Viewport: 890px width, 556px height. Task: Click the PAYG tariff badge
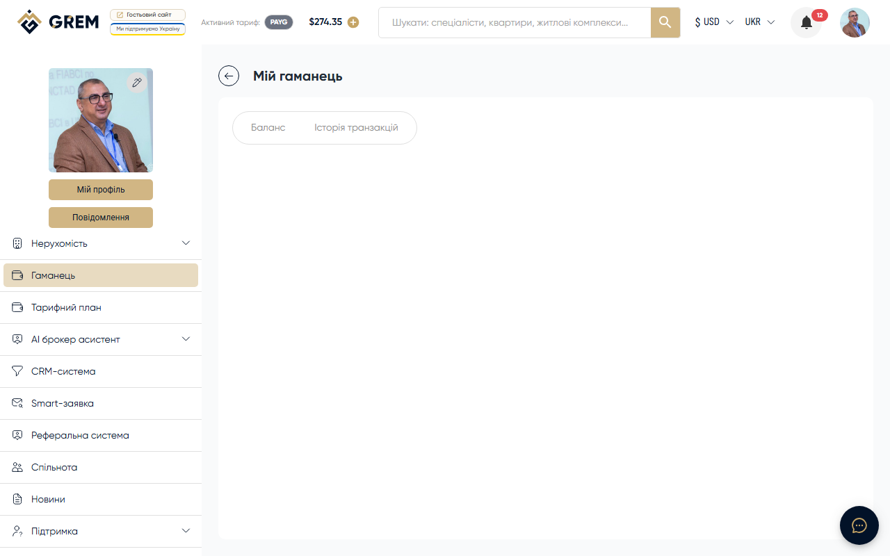click(x=279, y=22)
